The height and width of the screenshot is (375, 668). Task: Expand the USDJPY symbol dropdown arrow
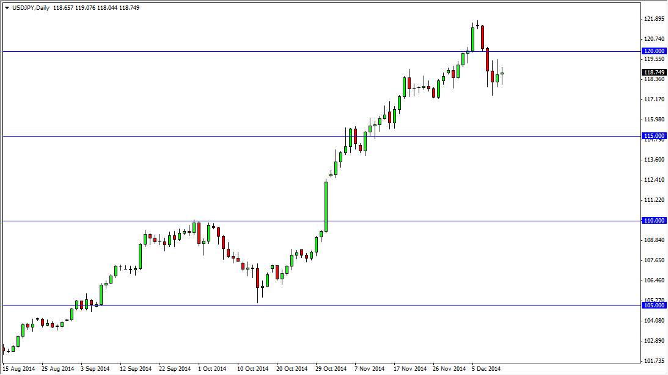pos(6,9)
